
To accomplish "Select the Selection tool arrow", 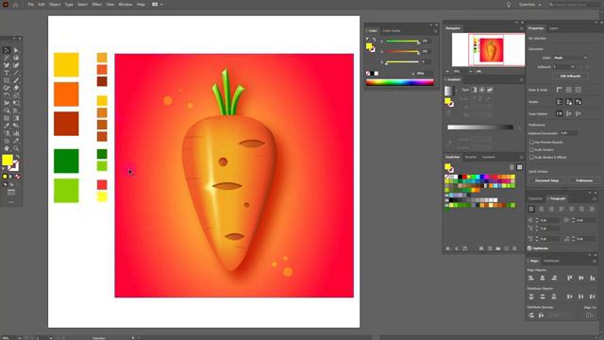I will 7,50.
